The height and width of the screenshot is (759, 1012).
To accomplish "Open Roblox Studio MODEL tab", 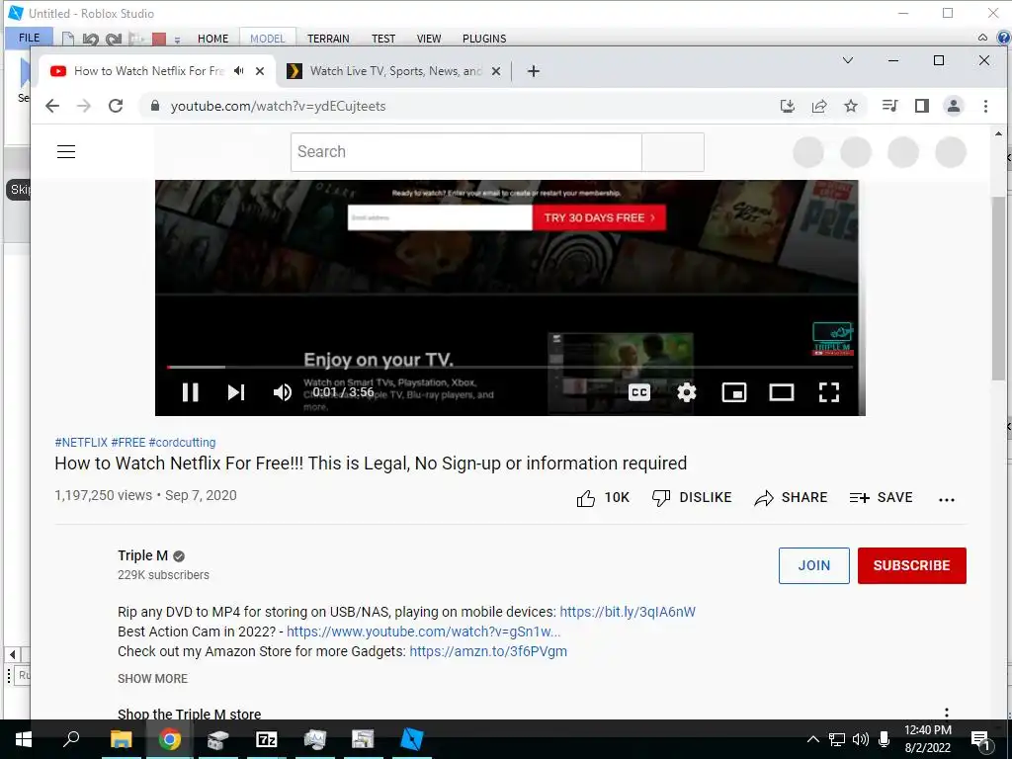I will pyautogui.click(x=267, y=39).
